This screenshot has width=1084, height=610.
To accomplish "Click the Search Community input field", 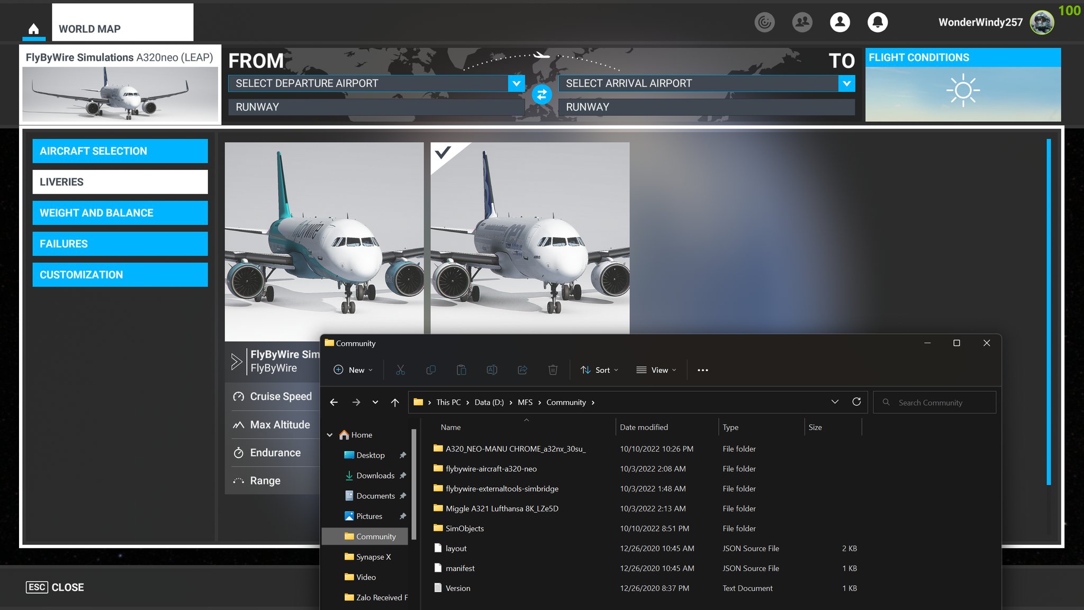I will [x=935, y=402].
